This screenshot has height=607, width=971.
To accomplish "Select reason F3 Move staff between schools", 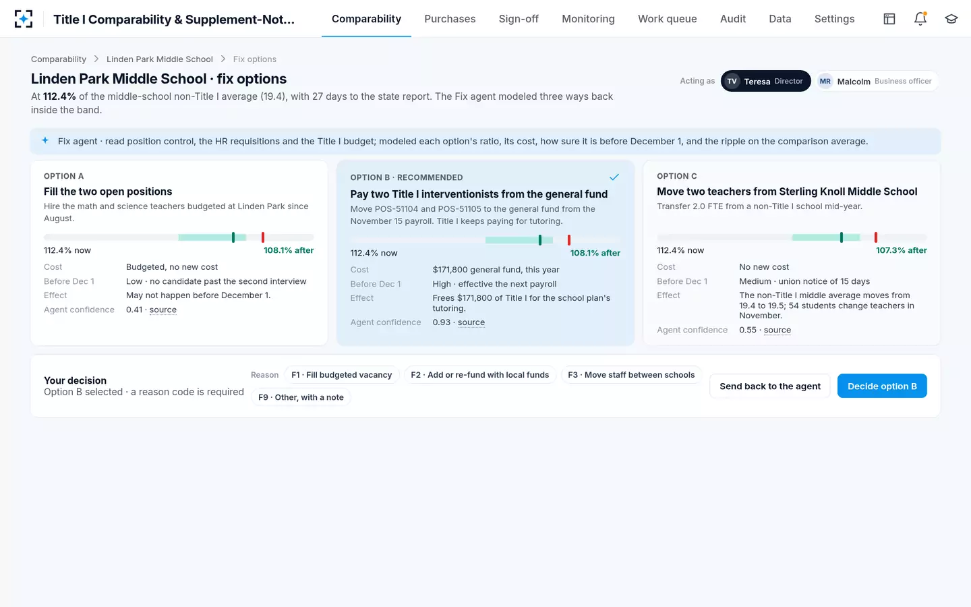I will point(631,375).
